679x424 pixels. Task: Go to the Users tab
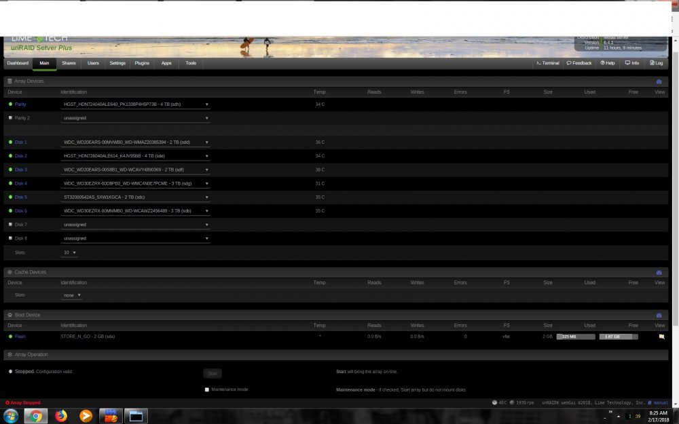coord(93,63)
